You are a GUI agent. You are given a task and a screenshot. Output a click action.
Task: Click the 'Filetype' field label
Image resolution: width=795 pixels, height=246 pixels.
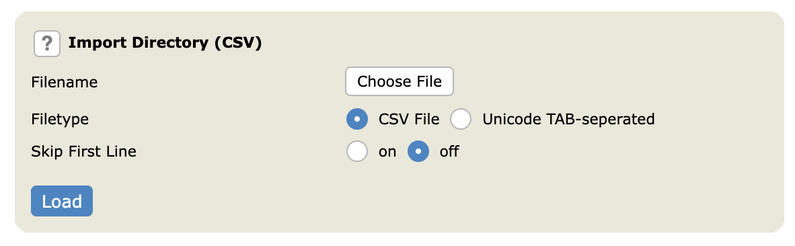(60, 120)
